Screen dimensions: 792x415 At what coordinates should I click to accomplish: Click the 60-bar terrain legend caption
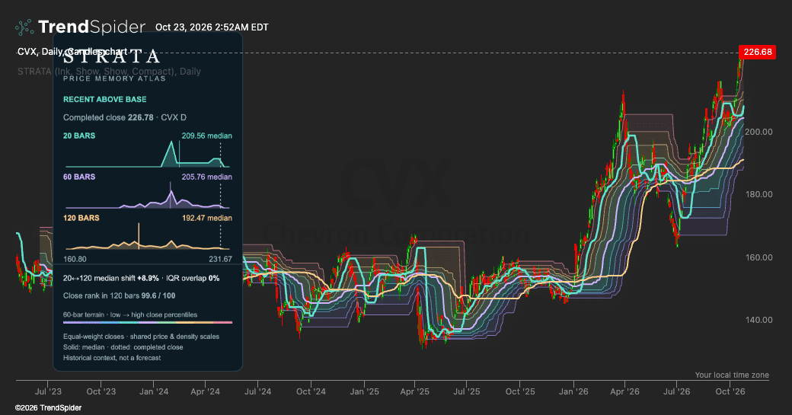[130, 314]
